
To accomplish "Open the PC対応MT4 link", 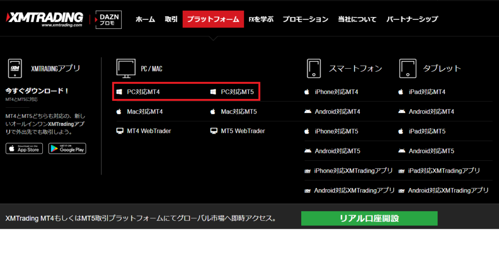I will [x=143, y=92].
